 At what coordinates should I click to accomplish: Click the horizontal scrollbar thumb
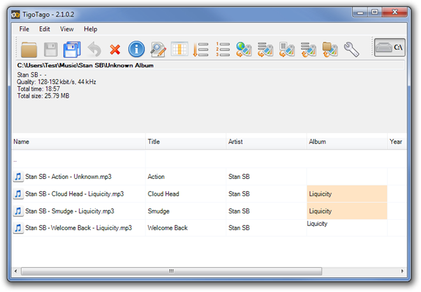coord(172,271)
